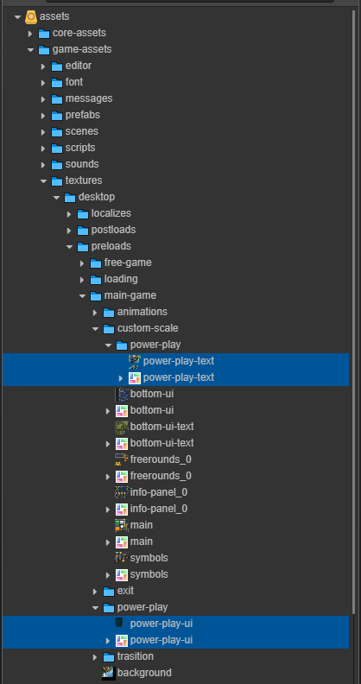
Task: Select the 'postloads' folder label
Action: point(113,230)
